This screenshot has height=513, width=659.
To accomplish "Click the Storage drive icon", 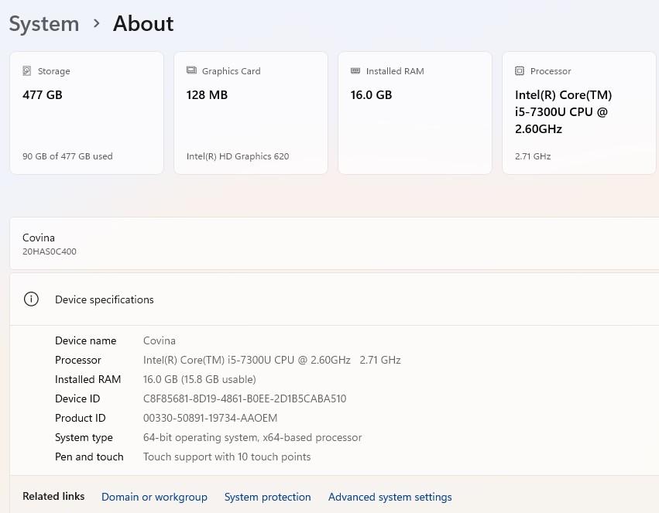I will 27,70.
